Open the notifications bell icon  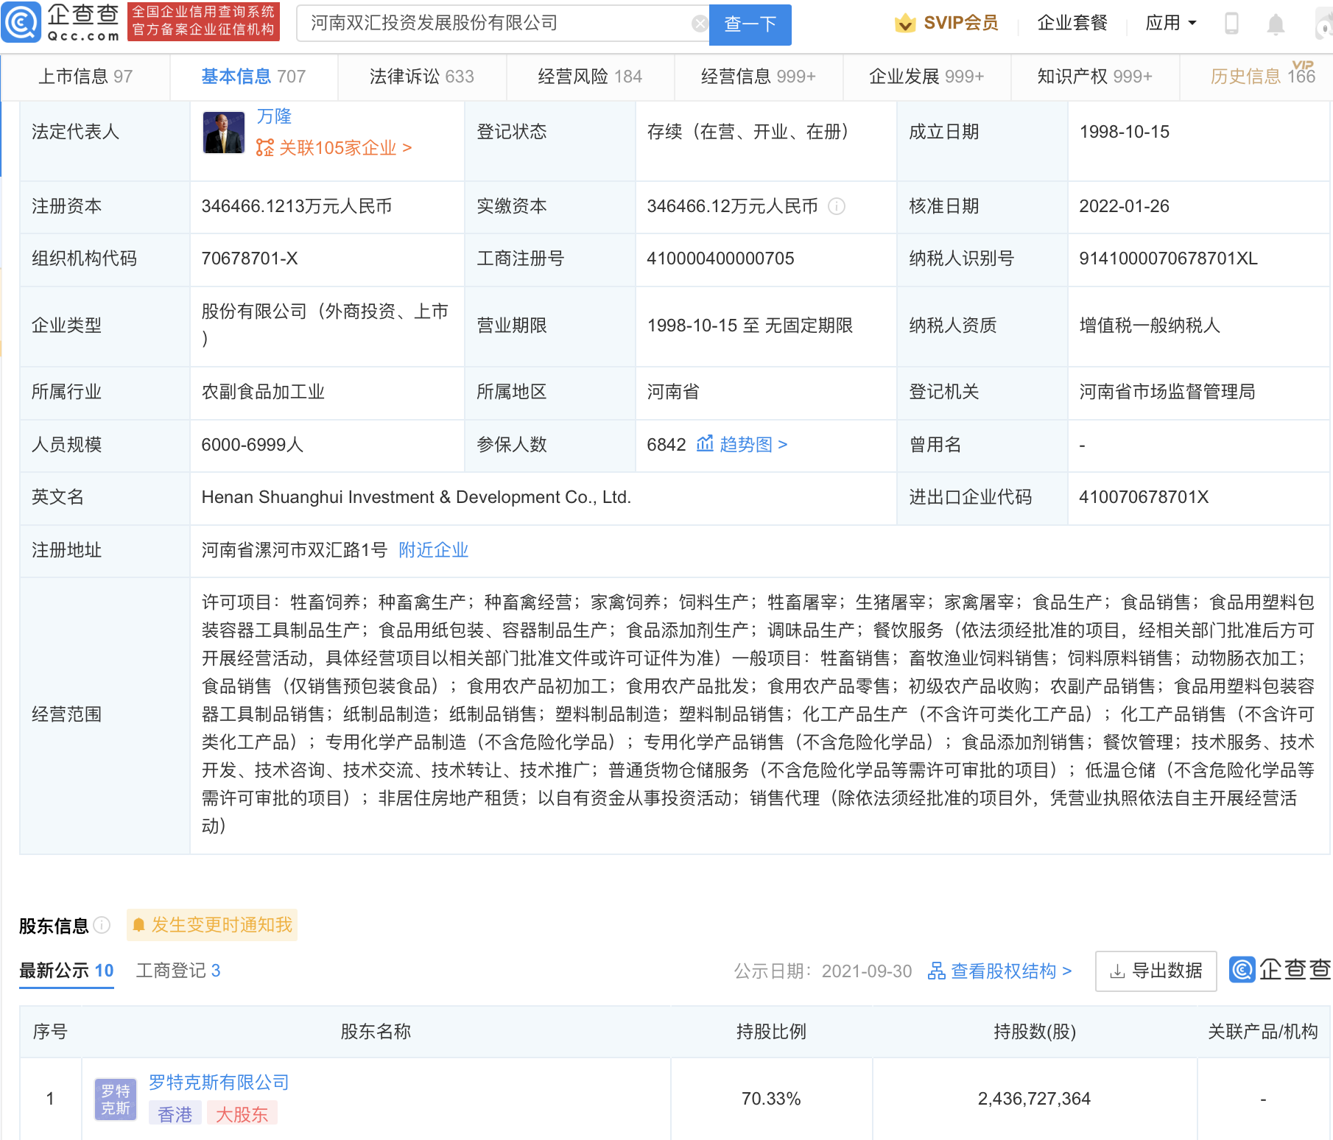tap(1275, 25)
